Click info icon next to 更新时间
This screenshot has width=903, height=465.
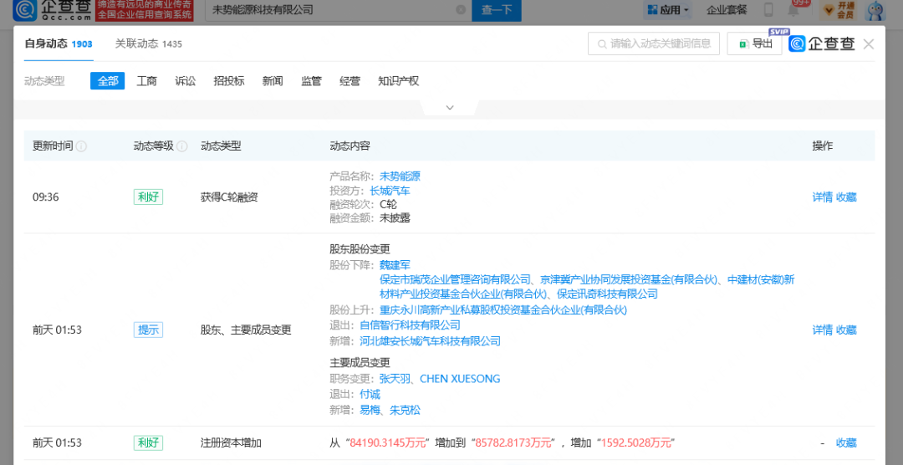point(81,146)
